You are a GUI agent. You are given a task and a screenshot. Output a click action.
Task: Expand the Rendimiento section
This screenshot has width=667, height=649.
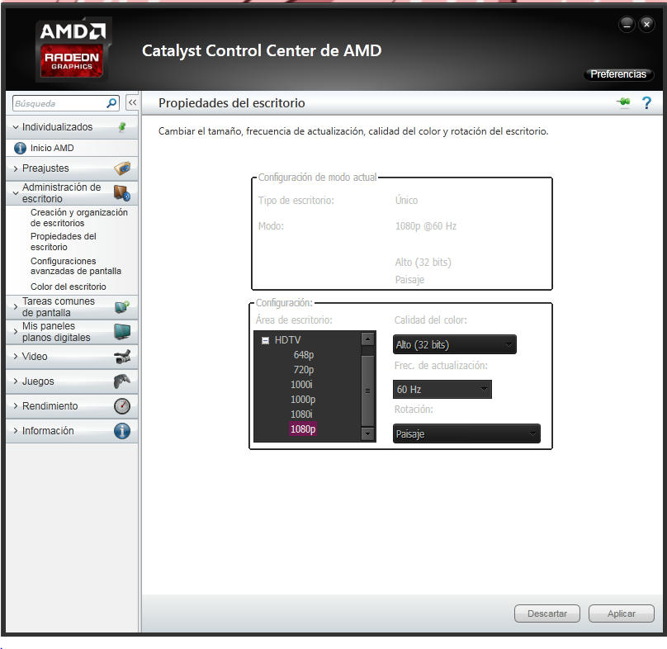tap(16, 405)
